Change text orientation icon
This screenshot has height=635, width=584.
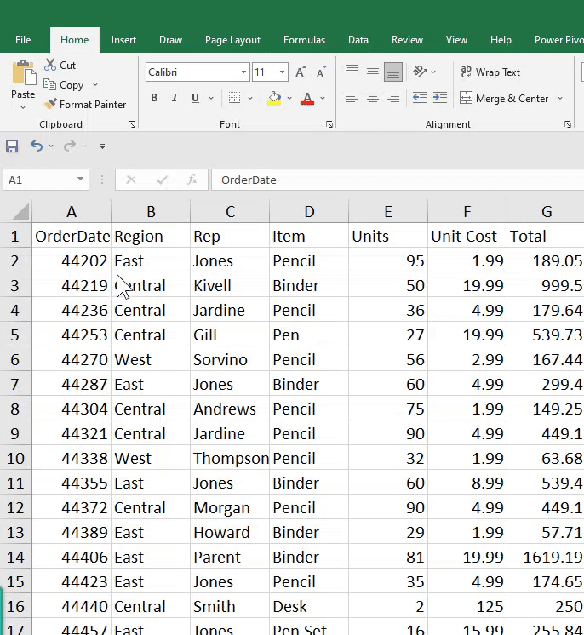click(x=419, y=72)
